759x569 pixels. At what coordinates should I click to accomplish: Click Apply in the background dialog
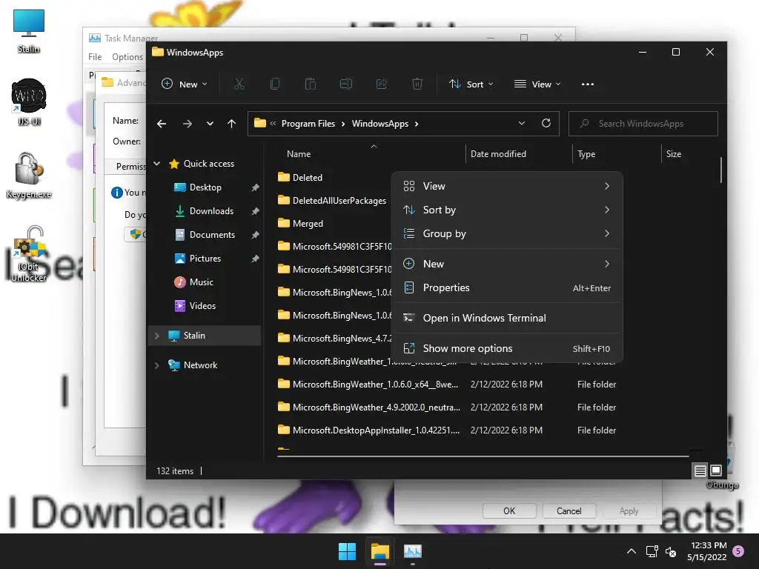click(x=629, y=511)
